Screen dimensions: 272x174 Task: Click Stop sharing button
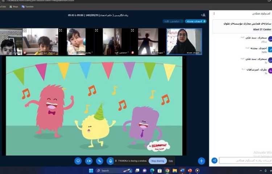tap(157, 161)
